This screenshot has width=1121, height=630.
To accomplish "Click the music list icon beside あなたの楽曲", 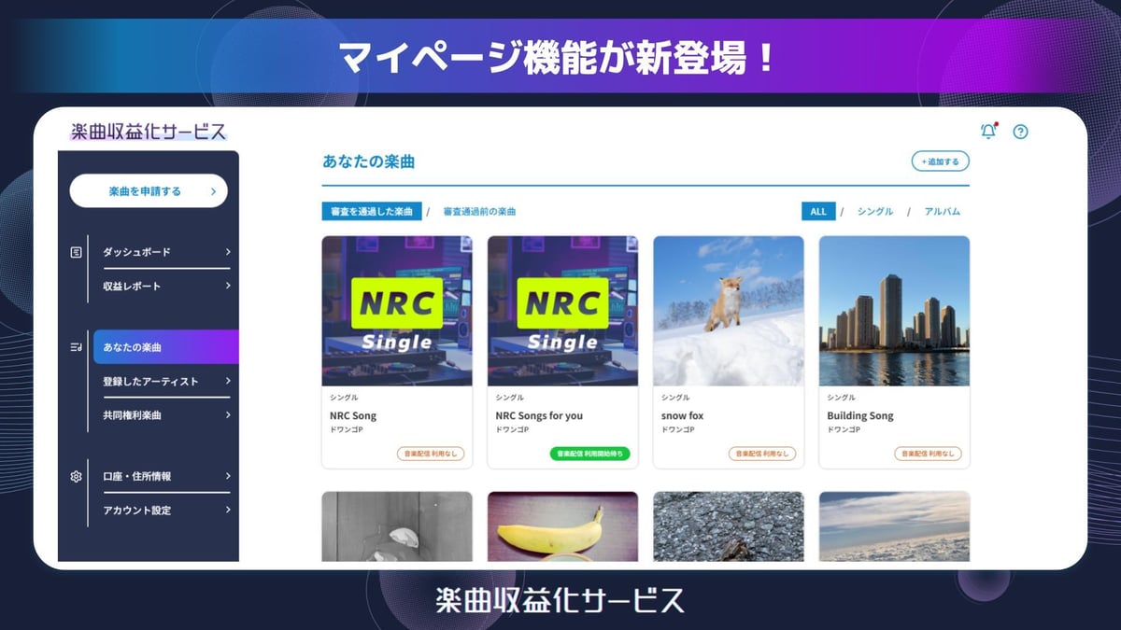I will click(x=76, y=347).
